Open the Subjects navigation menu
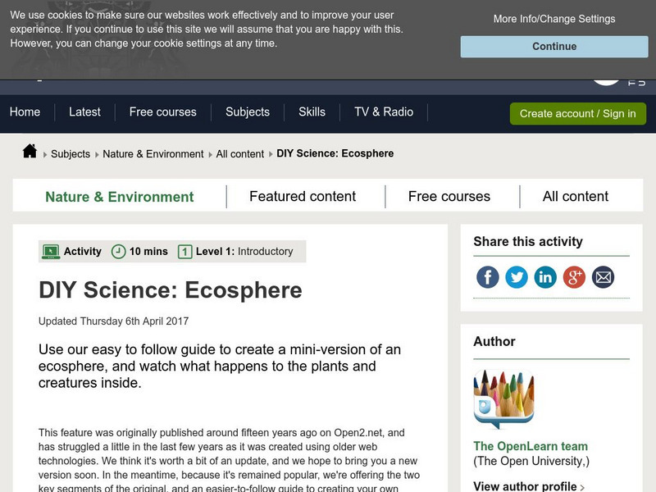The height and width of the screenshot is (492, 656). (x=248, y=112)
